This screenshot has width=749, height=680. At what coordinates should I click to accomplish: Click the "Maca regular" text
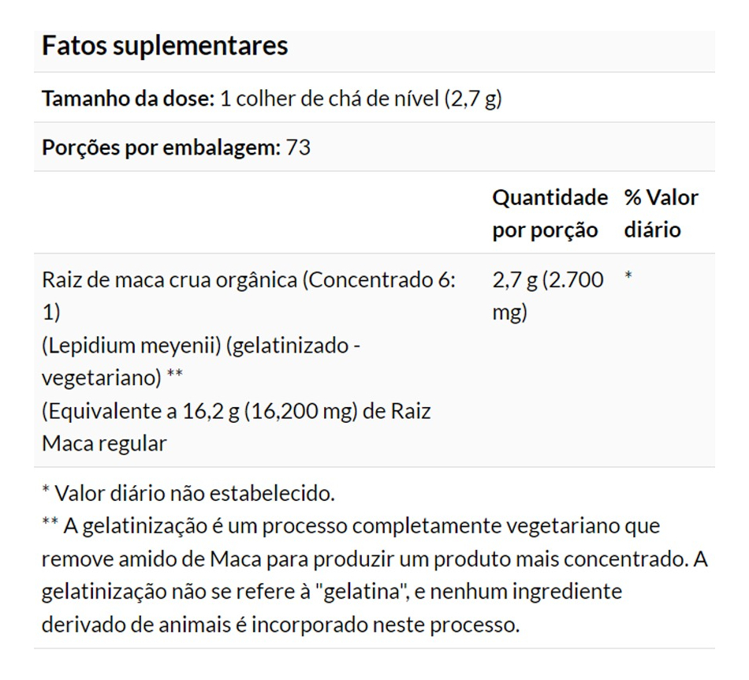(104, 443)
